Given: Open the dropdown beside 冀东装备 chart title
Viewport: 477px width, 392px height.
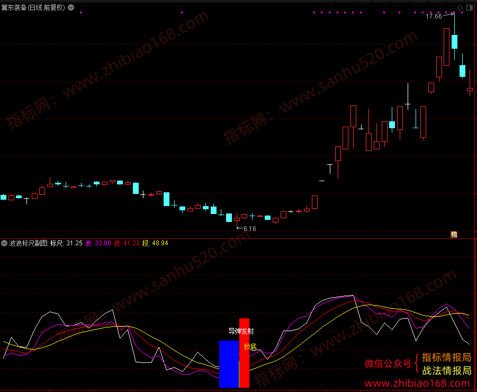Looking at the screenshot, I should point(71,7).
